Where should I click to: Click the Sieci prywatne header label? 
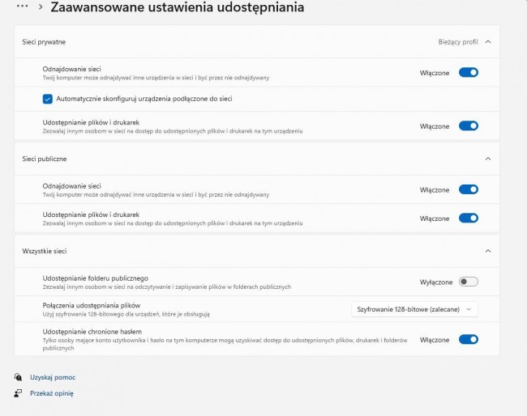coord(44,41)
